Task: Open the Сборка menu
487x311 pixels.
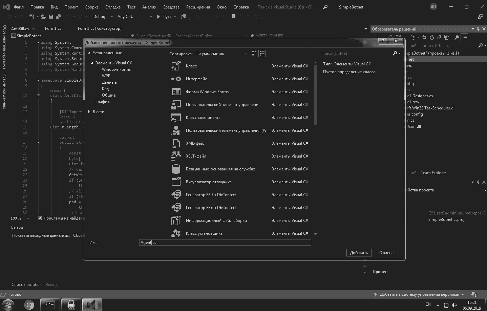Action: 91,7
